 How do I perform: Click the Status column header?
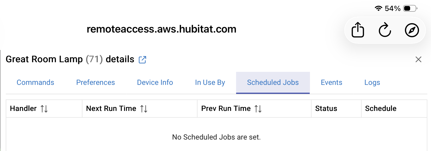tap(326, 109)
